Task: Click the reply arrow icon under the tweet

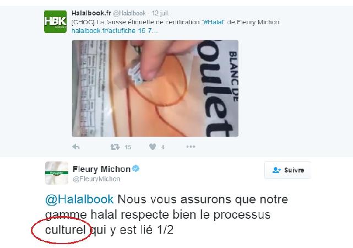Action: click(76, 147)
